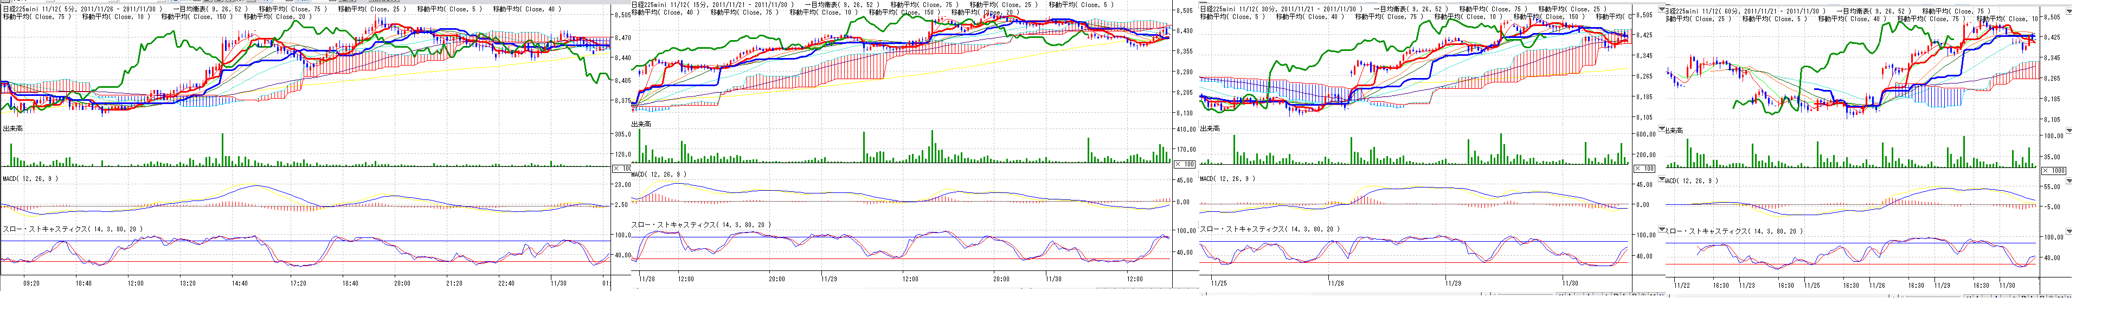Click the right-axis arrow of the 60分 stochastics panel
This screenshot has height=336, width=2108.
click(2070, 230)
